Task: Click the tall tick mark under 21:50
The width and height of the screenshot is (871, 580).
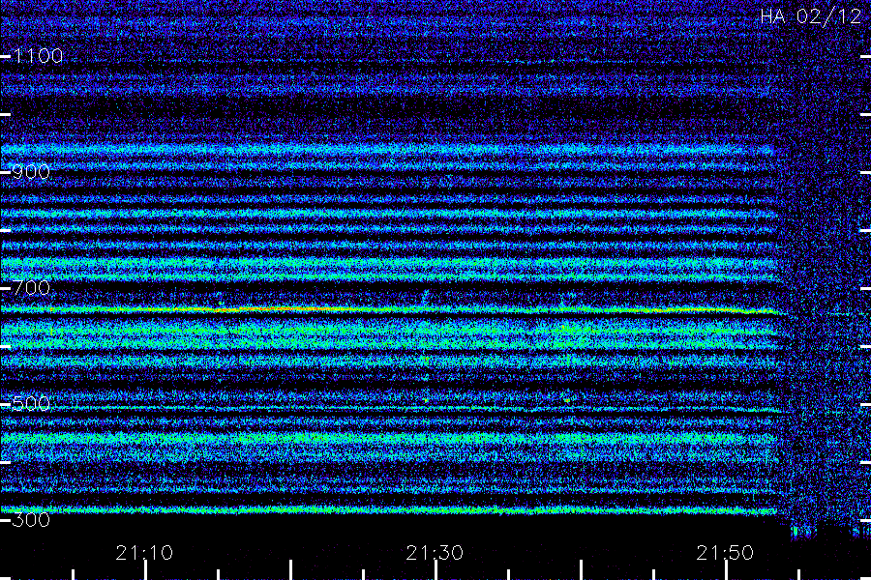Action: click(x=726, y=570)
